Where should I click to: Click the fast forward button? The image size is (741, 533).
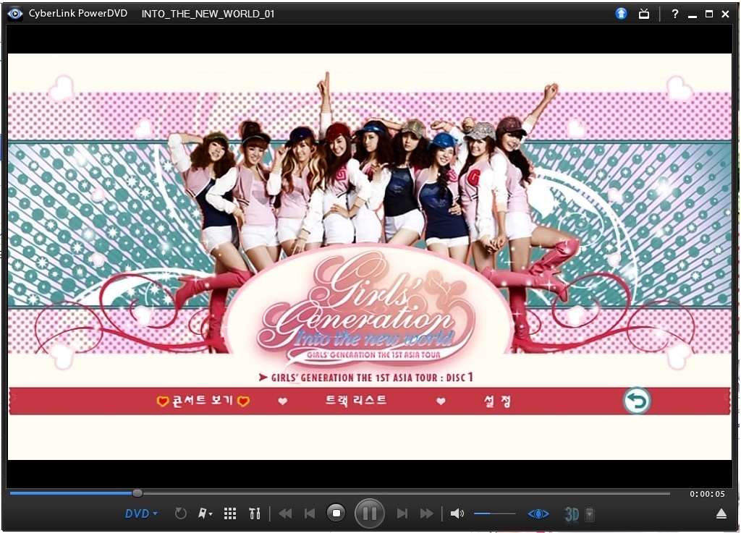pyautogui.click(x=426, y=513)
